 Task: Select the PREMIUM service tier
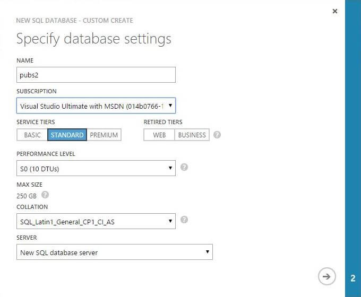104,135
